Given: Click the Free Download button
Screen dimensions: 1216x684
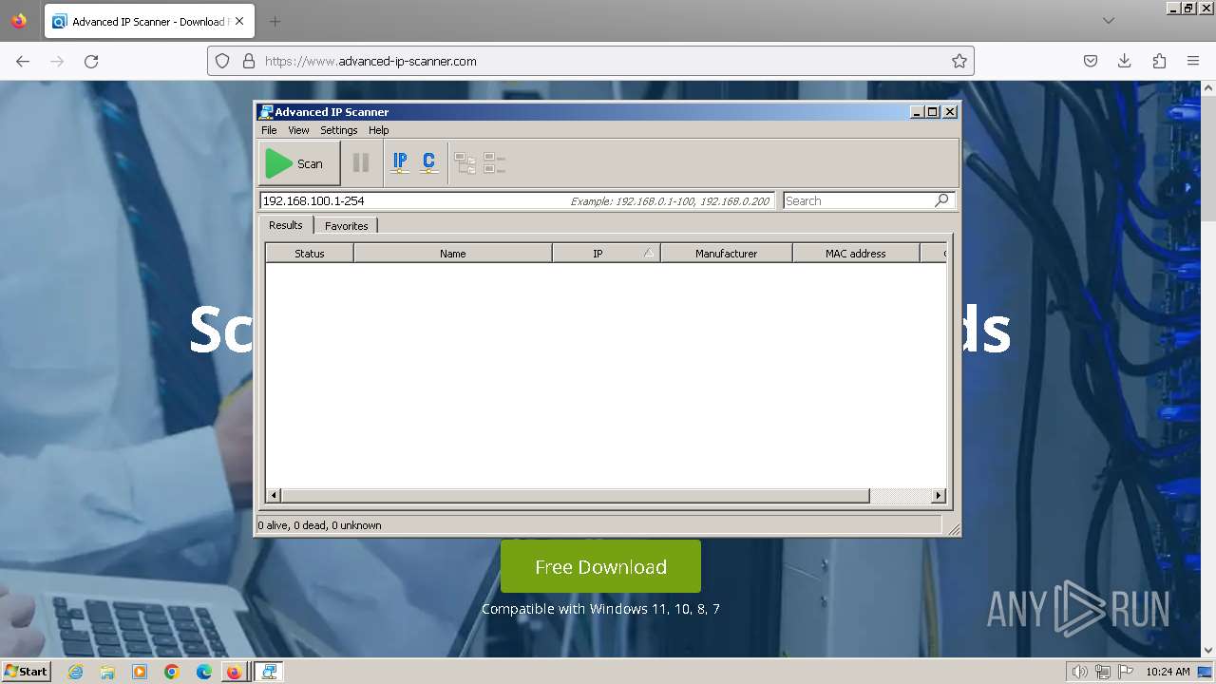Looking at the screenshot, I should 600,566.
